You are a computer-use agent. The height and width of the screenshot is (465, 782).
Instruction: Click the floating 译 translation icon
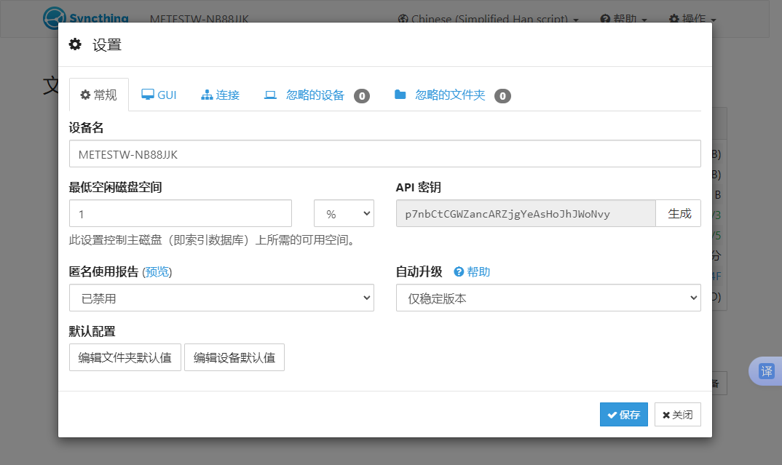tap(765, 371)
